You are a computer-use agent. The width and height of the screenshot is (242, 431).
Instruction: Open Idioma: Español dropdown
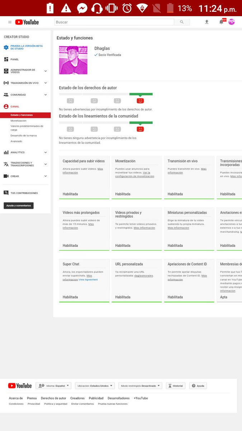coord(54,386)
